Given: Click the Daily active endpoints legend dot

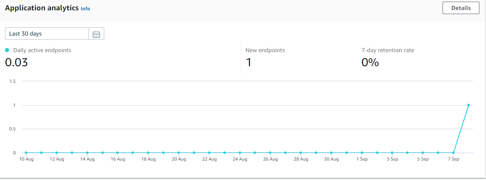Looking at the screenshot, I should coord(7,50).
